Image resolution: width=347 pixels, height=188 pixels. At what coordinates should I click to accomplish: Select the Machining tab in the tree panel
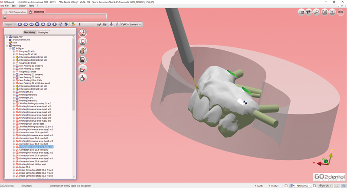29,32
